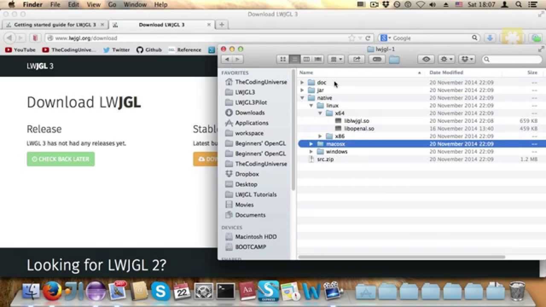Screen dimensions: 546x307
Task: Open Firefox from the dock
Action: point(52,292)
